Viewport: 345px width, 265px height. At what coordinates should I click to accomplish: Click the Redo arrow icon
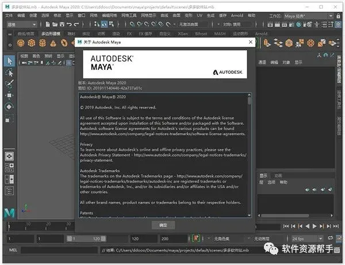point(76,24)
